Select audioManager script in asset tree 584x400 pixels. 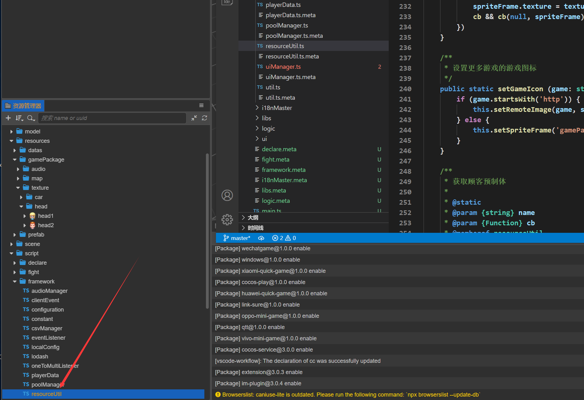point(49,291)
